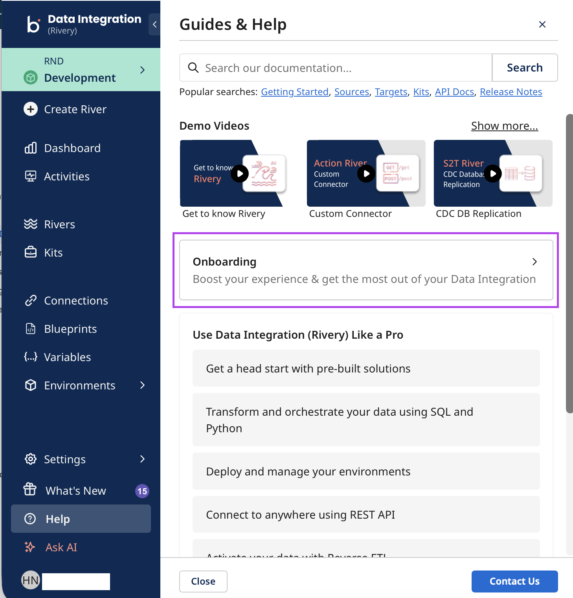Open Ask AI sparkle icon

(30, 547)
